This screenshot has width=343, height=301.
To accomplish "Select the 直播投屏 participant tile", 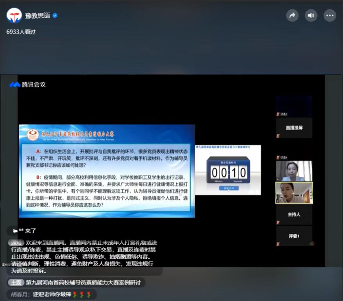I will pos(294,127).
